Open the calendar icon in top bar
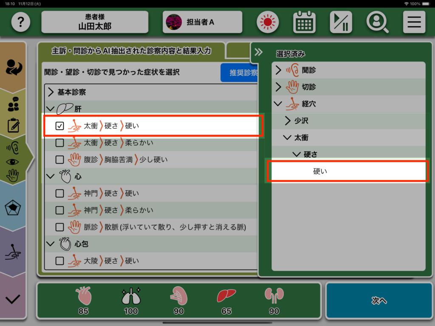This screenshot has width=435, height=326. tap(304, 22)
